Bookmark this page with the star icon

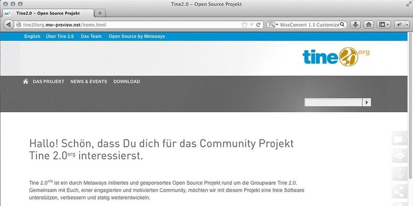244,25
